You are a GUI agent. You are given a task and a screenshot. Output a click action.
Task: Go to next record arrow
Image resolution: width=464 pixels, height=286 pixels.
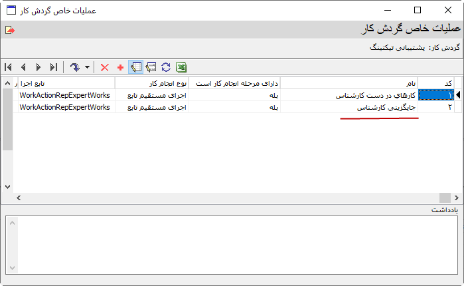tap(39, 67)
